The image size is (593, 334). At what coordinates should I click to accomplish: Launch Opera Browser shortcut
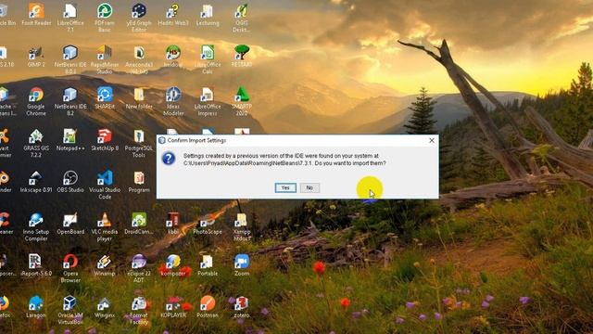[70, 268]
